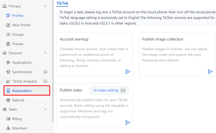Click the Synchronizer icon
Screen dimensions: 216x133
8,72
